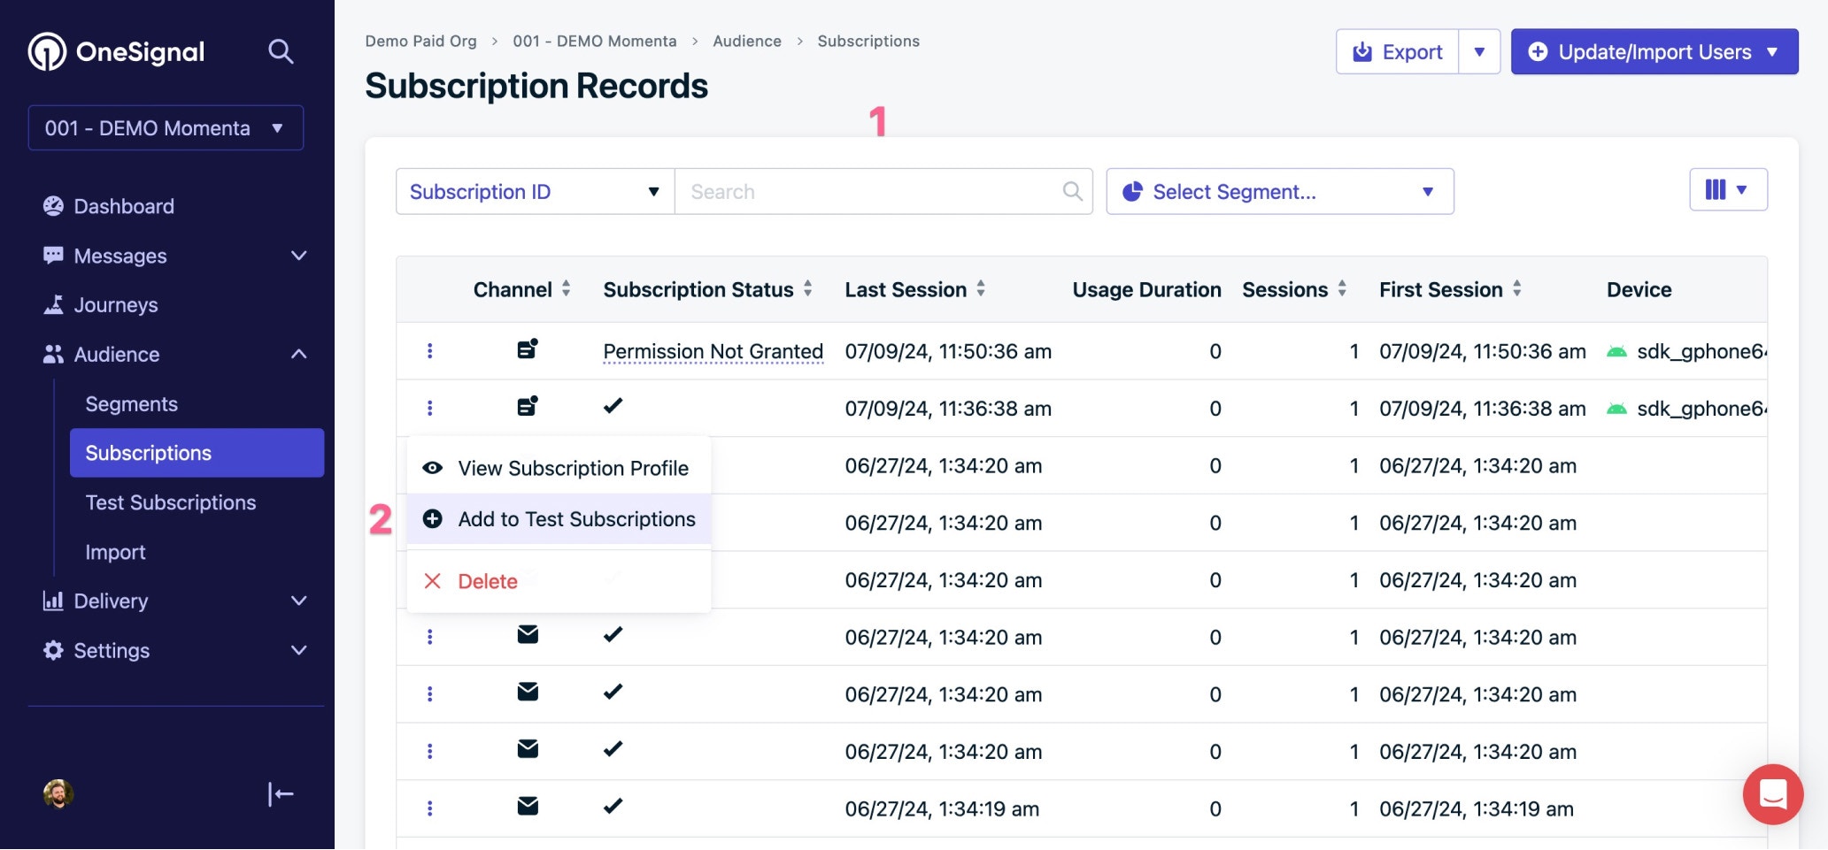This screenshot has height=850, width=1828.
Task: Click the user avatar in sidebar
Action: [x=58, y=793]
